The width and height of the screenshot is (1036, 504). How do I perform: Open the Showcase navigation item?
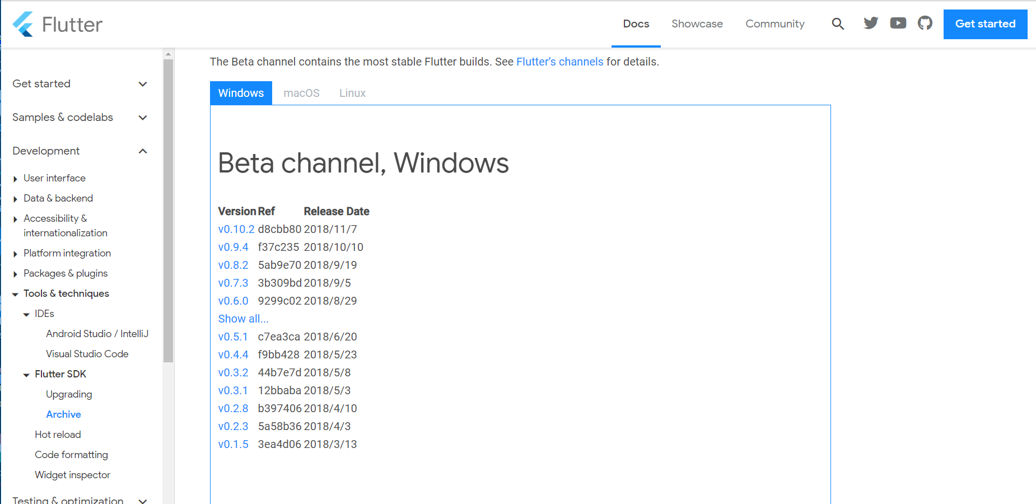pos(697,24)
